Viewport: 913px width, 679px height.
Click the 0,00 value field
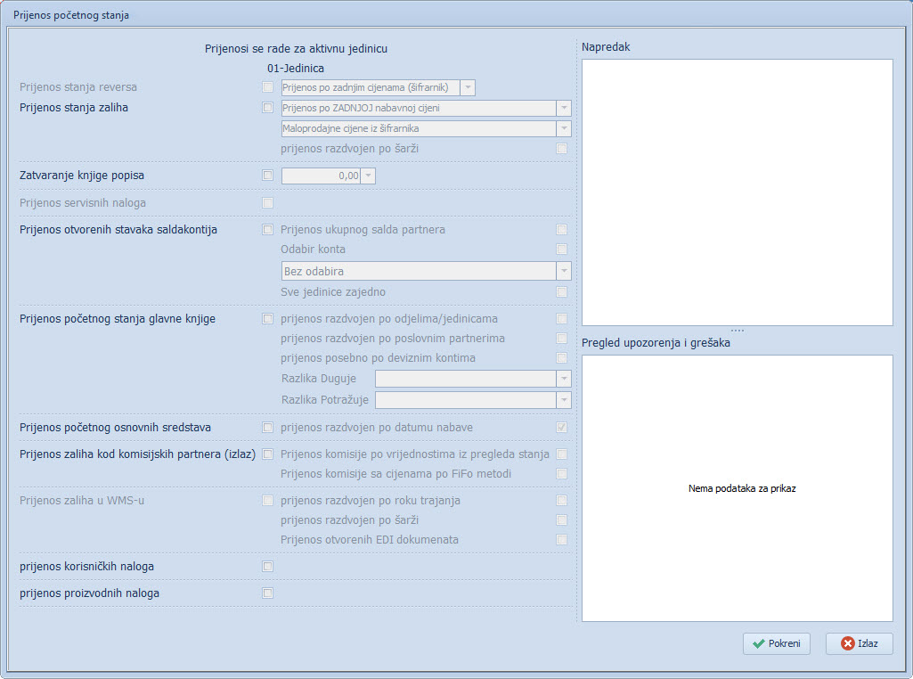click(322, 176)
